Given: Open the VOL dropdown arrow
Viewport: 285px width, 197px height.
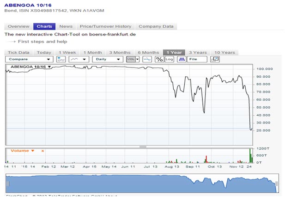Looking at the screenshot, I should pos(138,59).
